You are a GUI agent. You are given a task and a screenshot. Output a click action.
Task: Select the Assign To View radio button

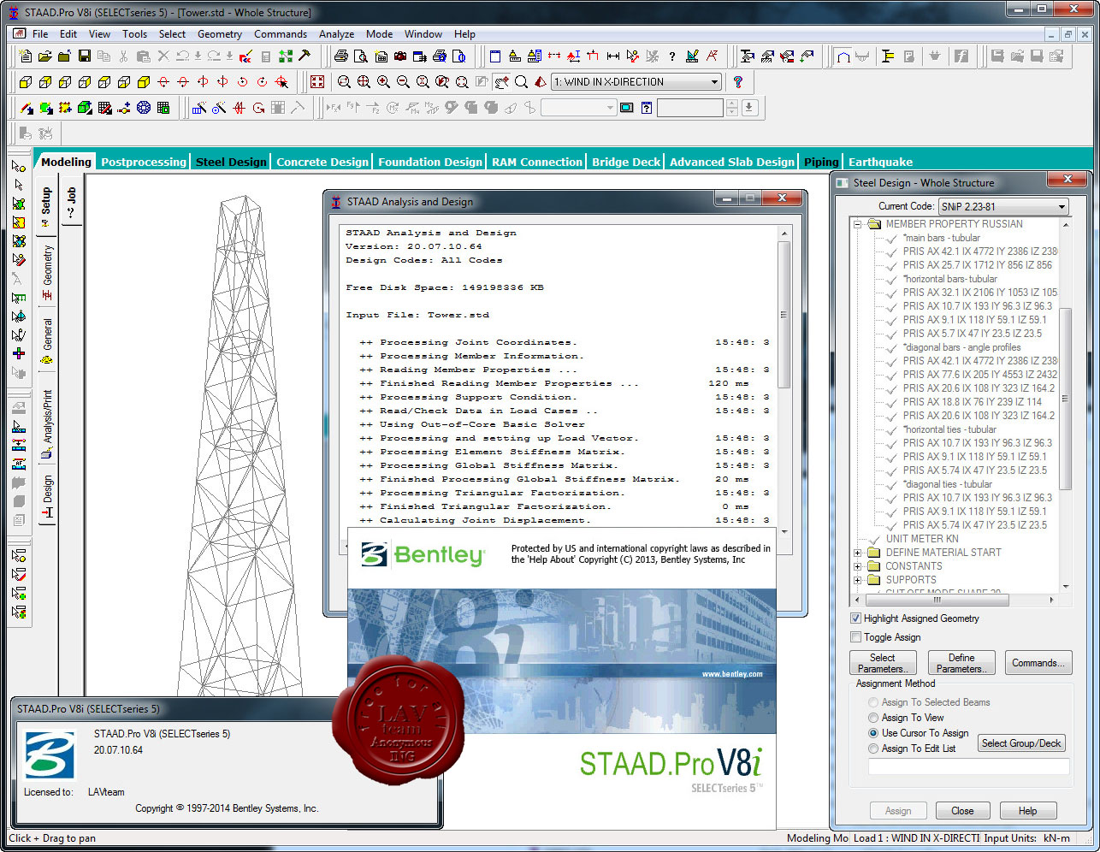tap(873, 718)
